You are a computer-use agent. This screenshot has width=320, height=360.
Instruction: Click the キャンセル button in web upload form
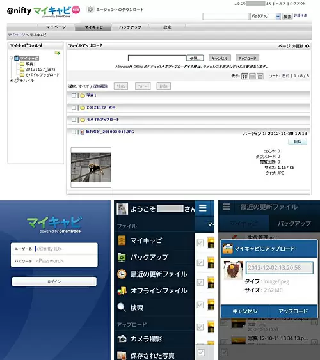(x=220, y=58)
